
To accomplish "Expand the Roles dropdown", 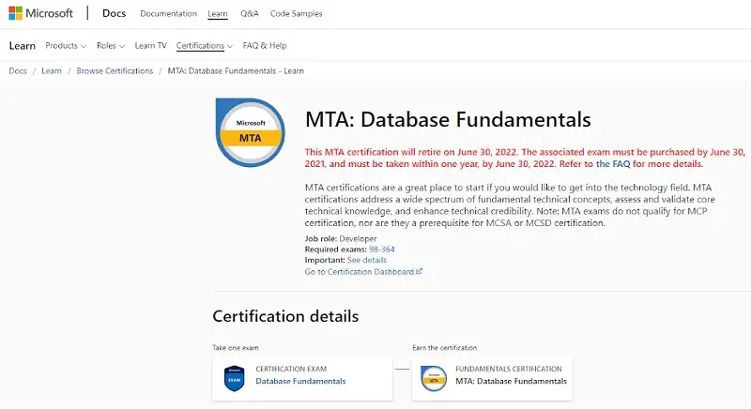I will [x=111, y=45].
